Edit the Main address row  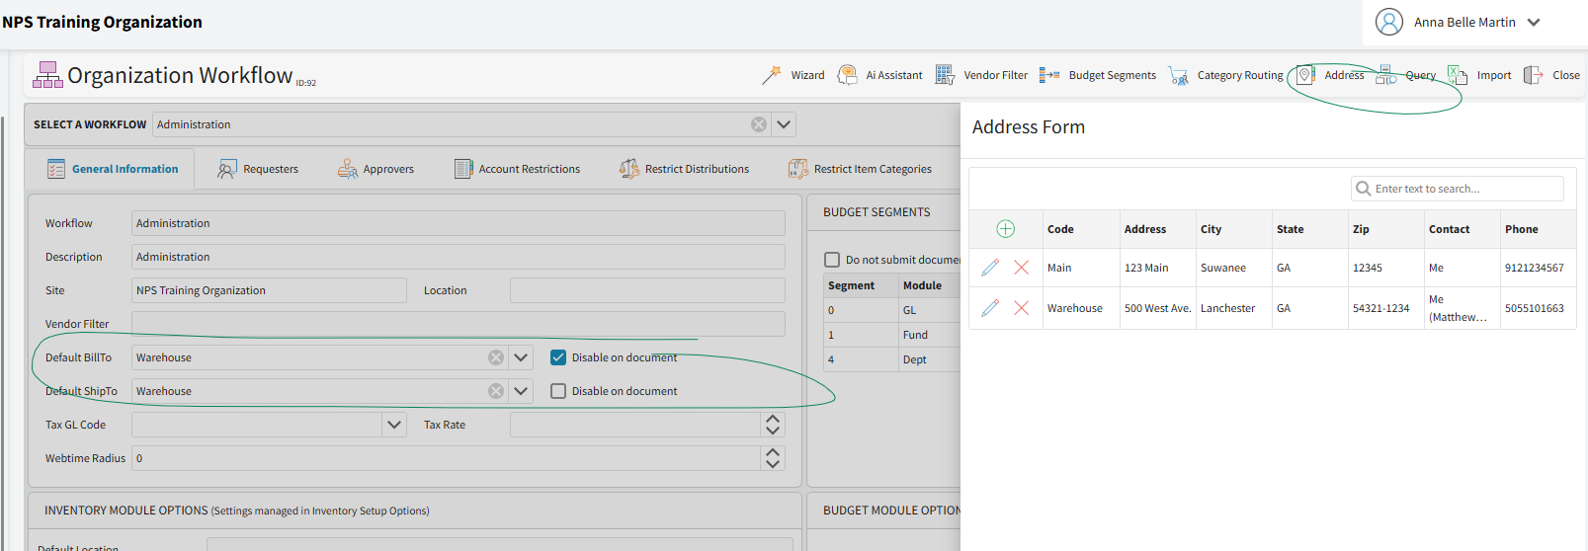point(990,268)
